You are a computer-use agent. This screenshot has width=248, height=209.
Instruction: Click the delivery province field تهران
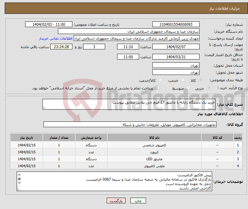click(176, 65)
